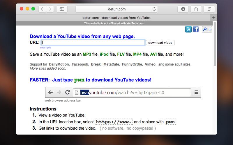Click the FLV format text
The height and width of the screenshot is (145, 233).
(x=121, y=54)
